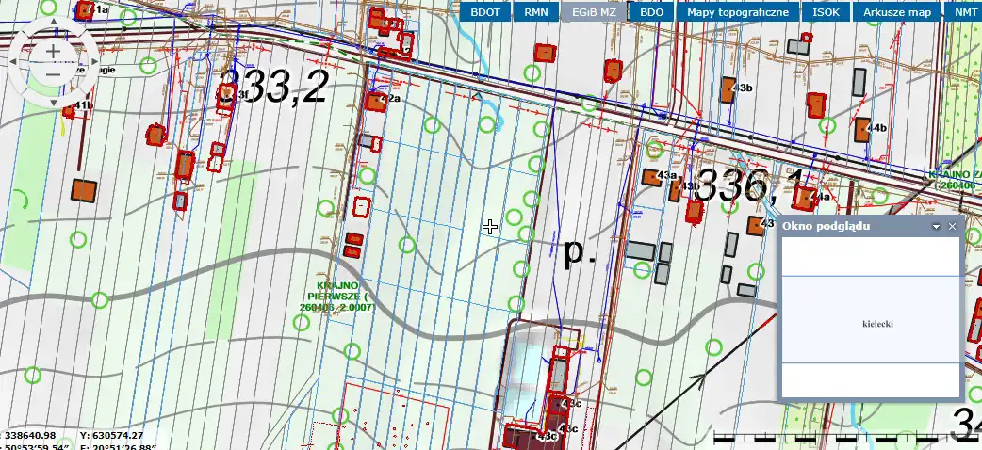Collapse the Okno podglądu panel
This screenshot has height=450, width=982.
[x=936, y=227]
